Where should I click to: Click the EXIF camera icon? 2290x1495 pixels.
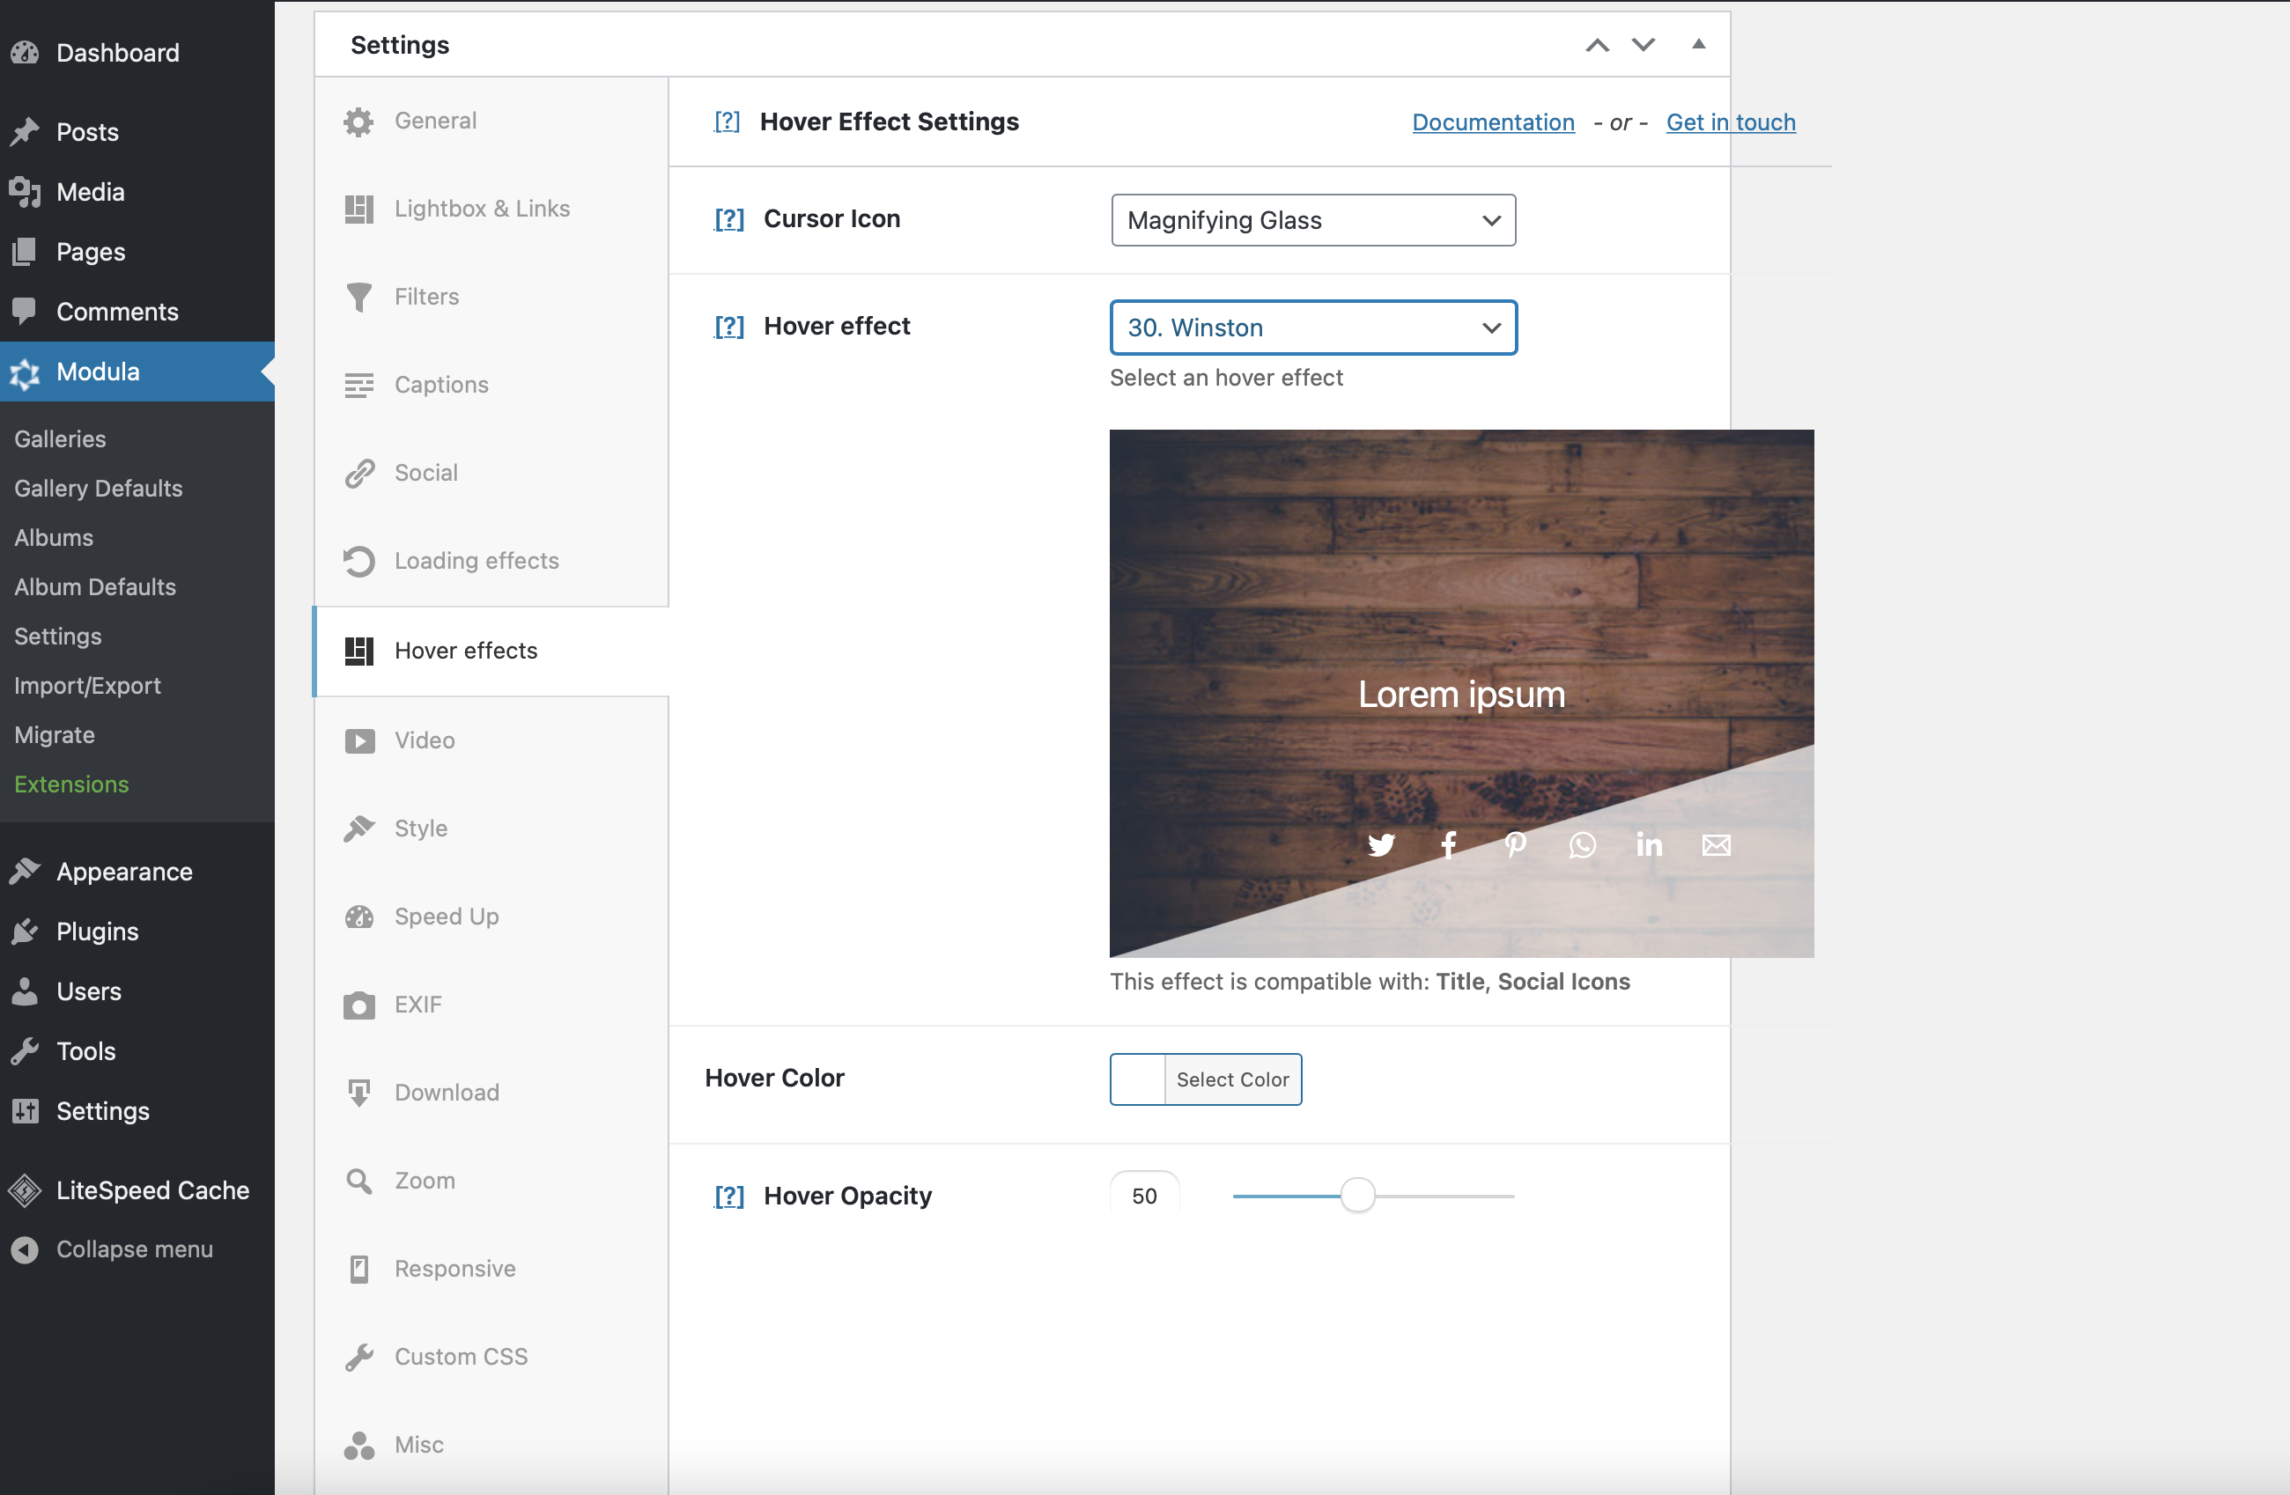[358, 1005]
